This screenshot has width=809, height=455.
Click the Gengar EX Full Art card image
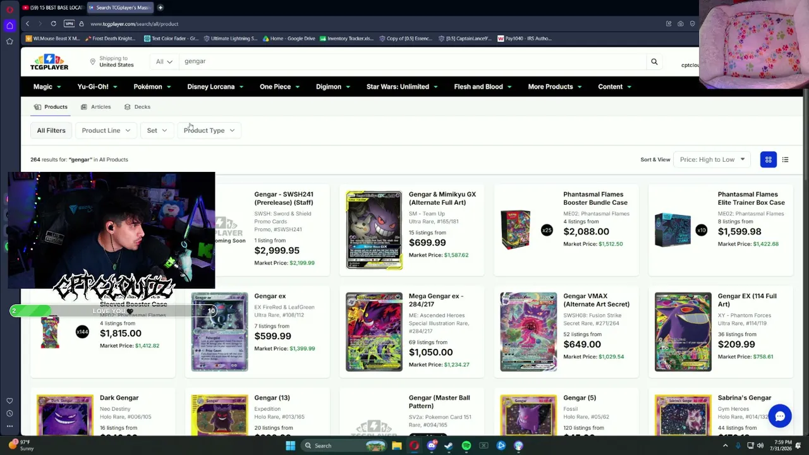coord(683,332)
